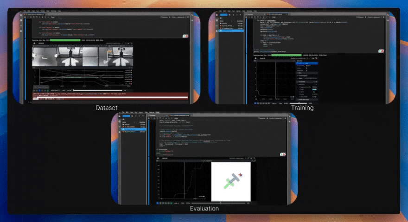Select the notebook tab in the Dataset window
This screenshot has width=408, height=222.
coord(35,14)
